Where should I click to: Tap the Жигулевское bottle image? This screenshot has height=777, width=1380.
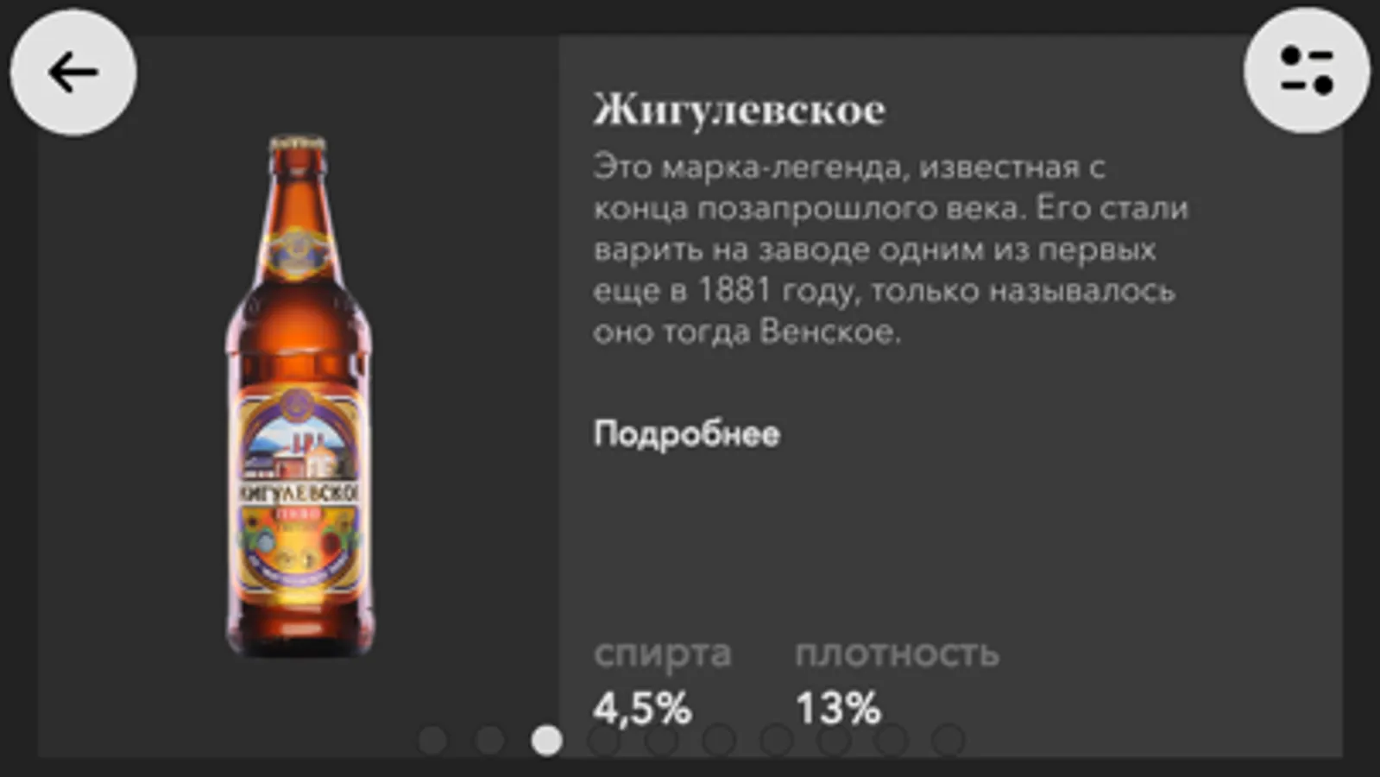click(299, 395)
